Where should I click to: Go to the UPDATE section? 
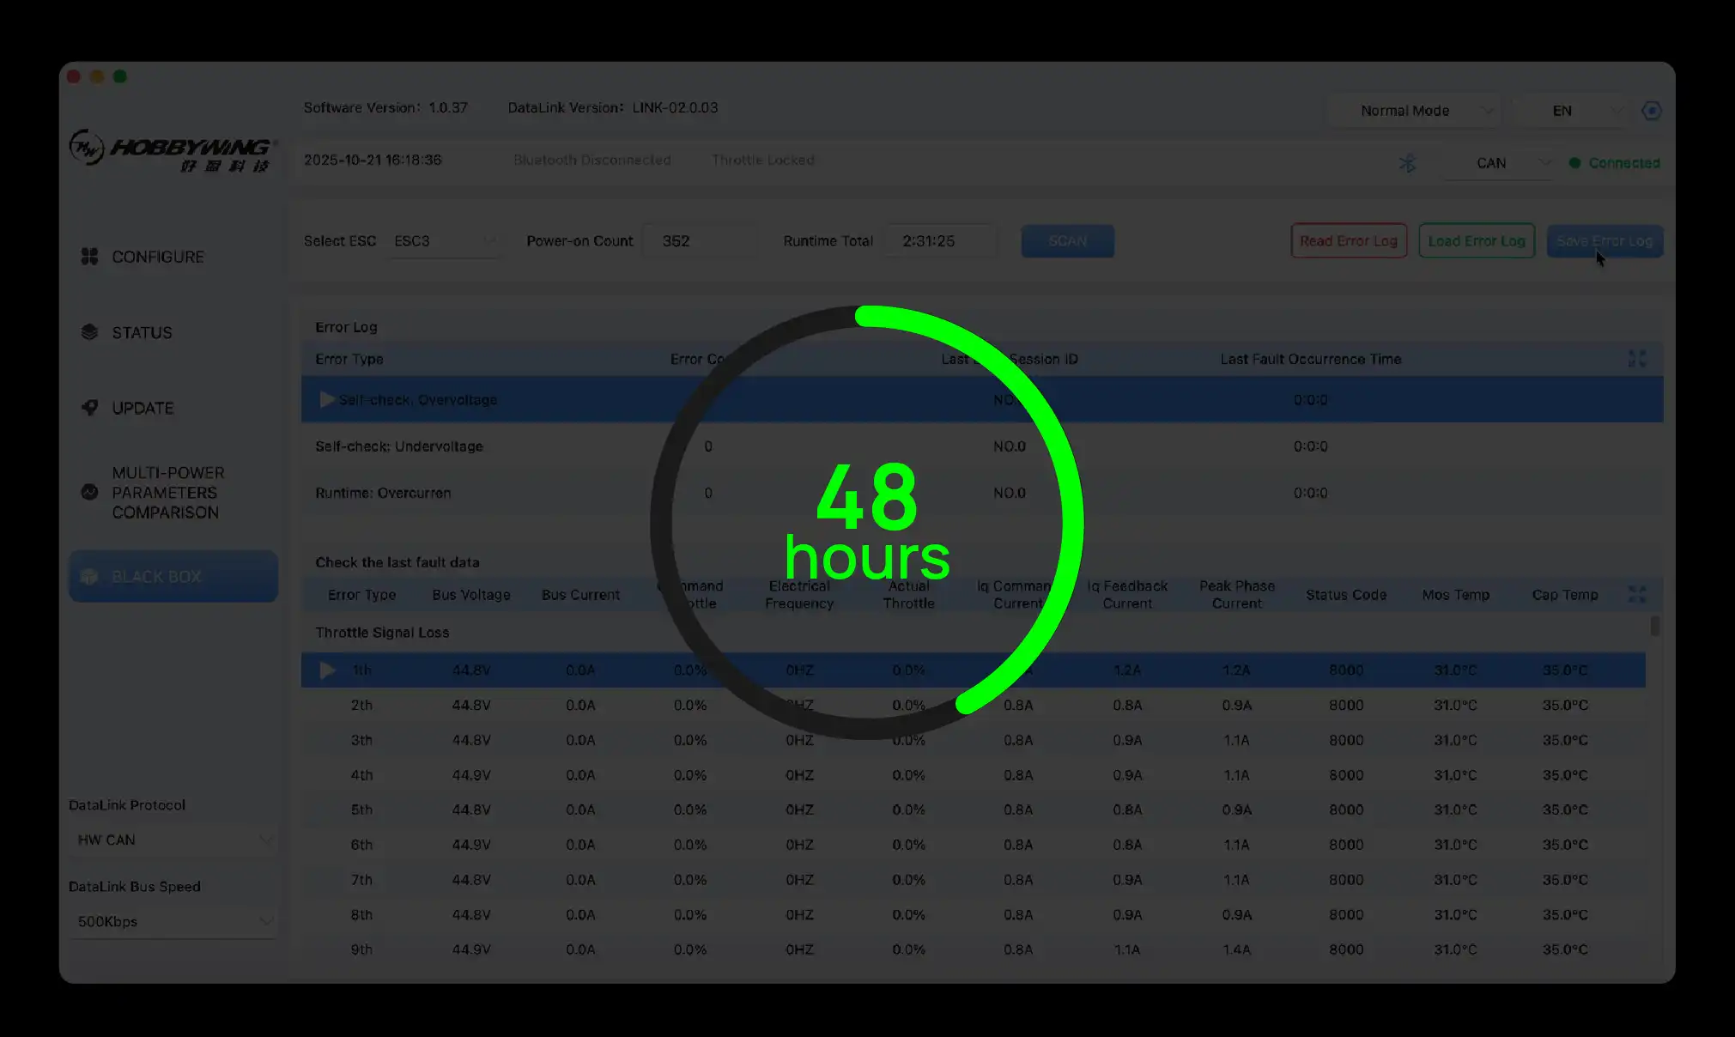(143, 408)
